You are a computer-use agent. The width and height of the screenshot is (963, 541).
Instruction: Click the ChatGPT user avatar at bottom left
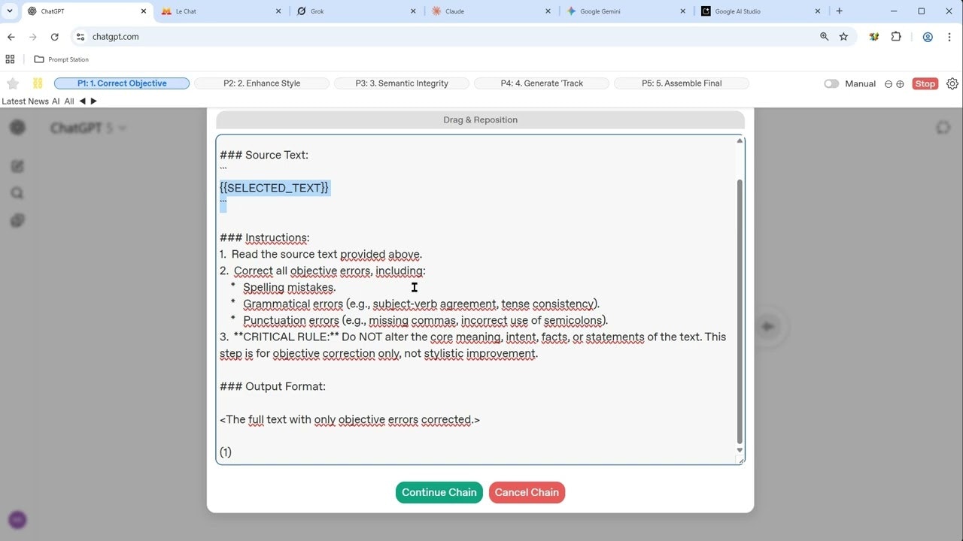pyautogui.click(x=17, y=519)
